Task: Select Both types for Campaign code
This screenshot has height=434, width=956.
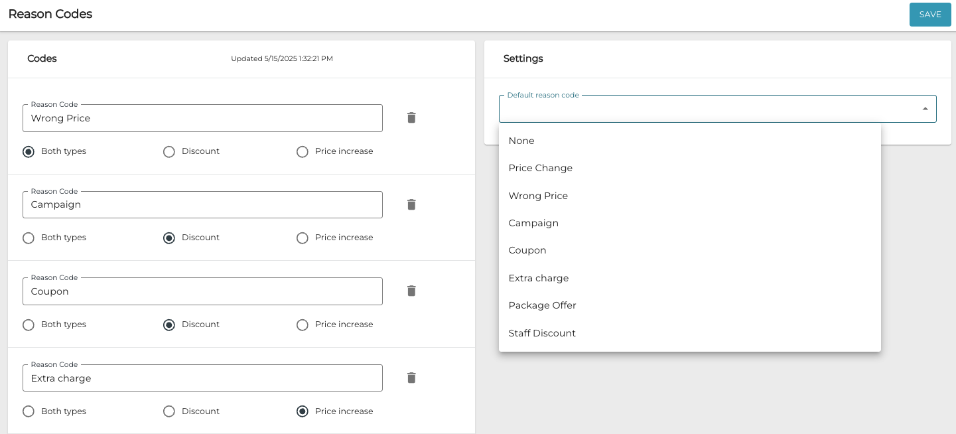Action: pos(29,238)
